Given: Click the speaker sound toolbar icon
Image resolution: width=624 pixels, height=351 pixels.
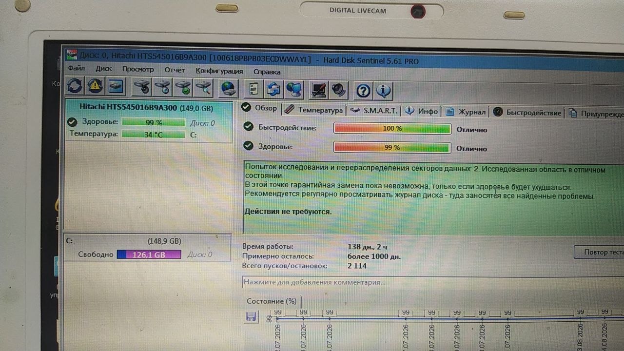Looking at the screenshot, I should (x=338, y=91).
